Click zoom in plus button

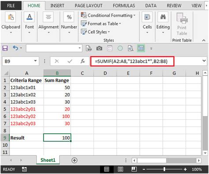pyautogui.click(x=185, y=170)
